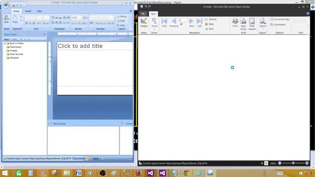Click the zoom out minus button in dark status bar

(x=280, y=163)
